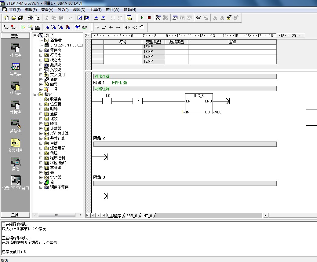Expand the 程序块 tree node

tap(41, 50)
